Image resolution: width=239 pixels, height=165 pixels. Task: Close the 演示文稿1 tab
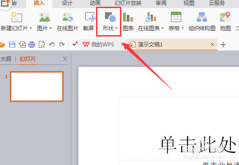pos(212,45)
